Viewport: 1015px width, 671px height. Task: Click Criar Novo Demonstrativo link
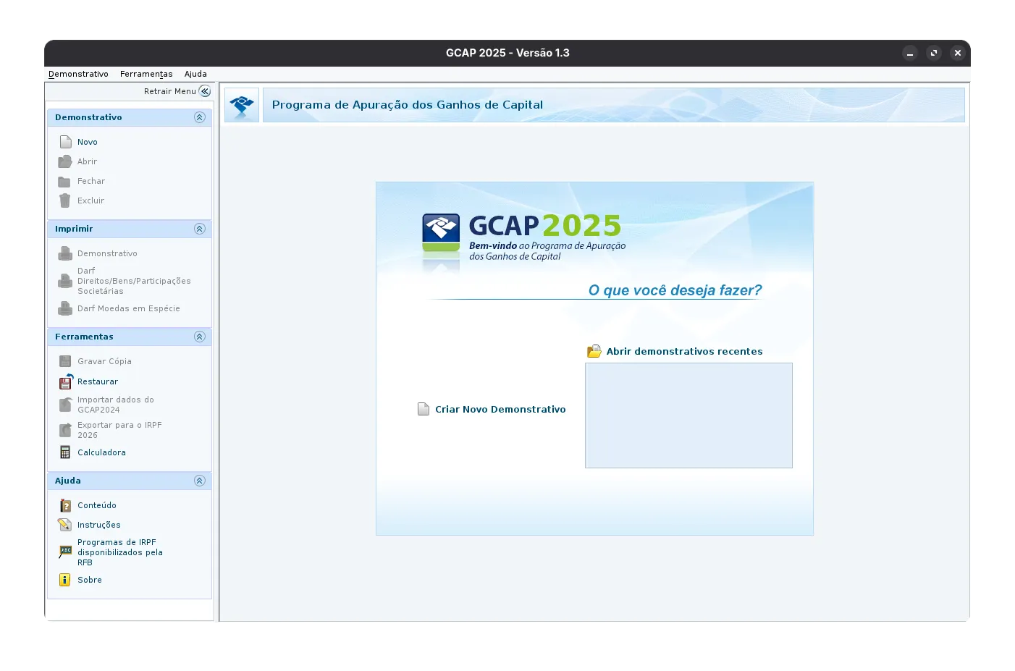point(500,410)
